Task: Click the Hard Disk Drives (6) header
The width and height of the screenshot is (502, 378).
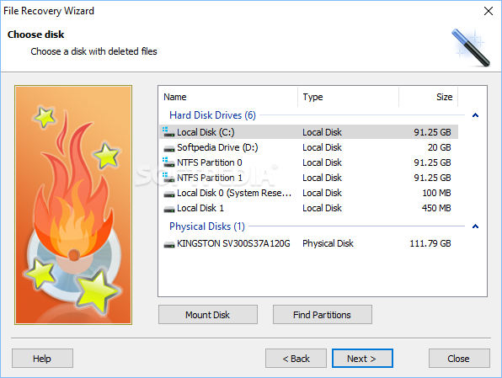Action: 212,115
